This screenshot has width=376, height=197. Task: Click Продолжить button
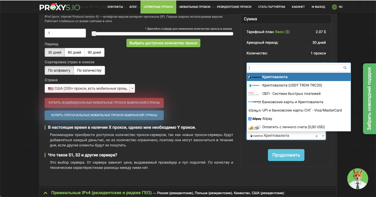(x=286, y=155)
